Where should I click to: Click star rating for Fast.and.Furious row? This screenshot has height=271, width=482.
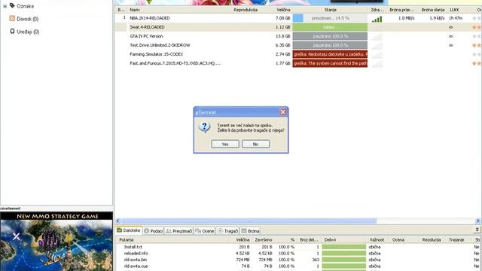477,63
